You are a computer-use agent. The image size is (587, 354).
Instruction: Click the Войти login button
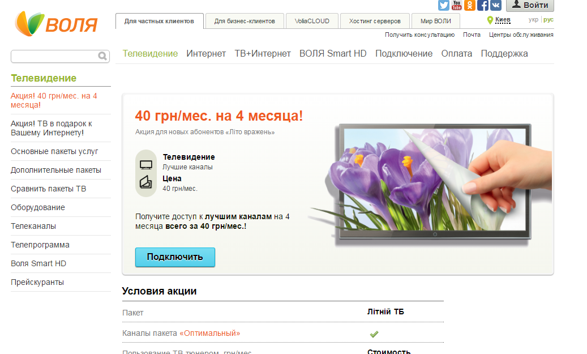(530, 6)
